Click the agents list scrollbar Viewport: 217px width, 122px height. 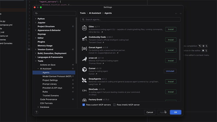[x=180, y=50]
